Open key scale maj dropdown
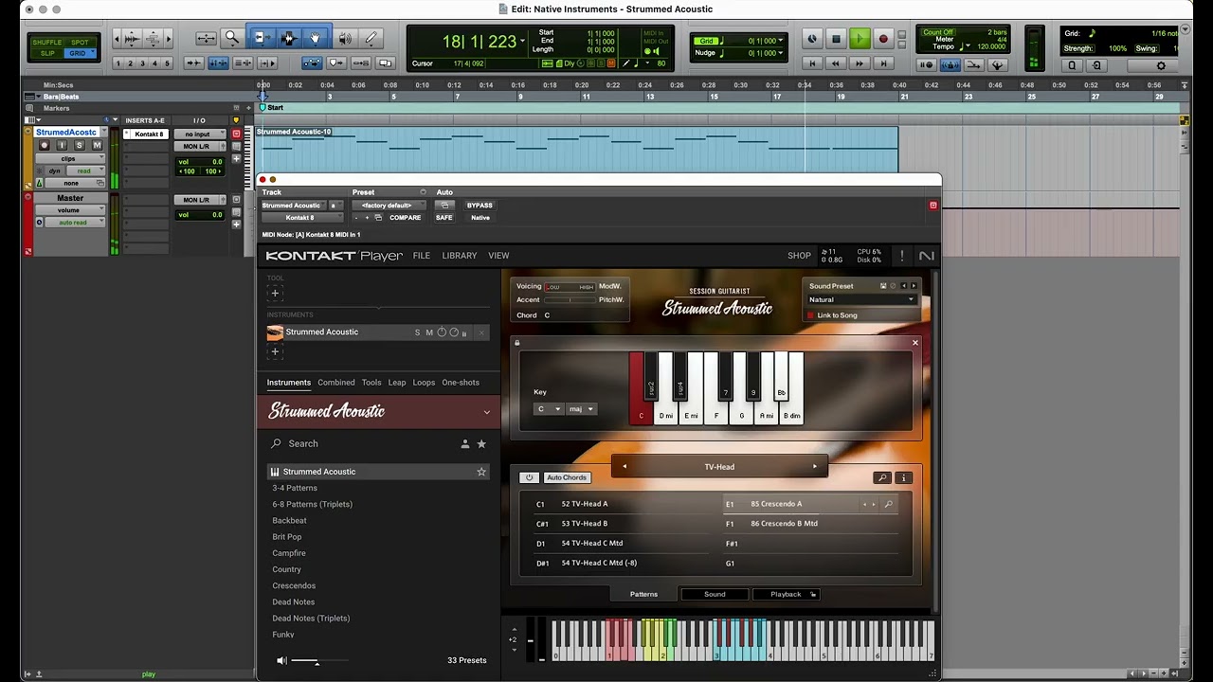This screenshot has width=1213, height=682. pyautogui.click(x=581, y=409)
